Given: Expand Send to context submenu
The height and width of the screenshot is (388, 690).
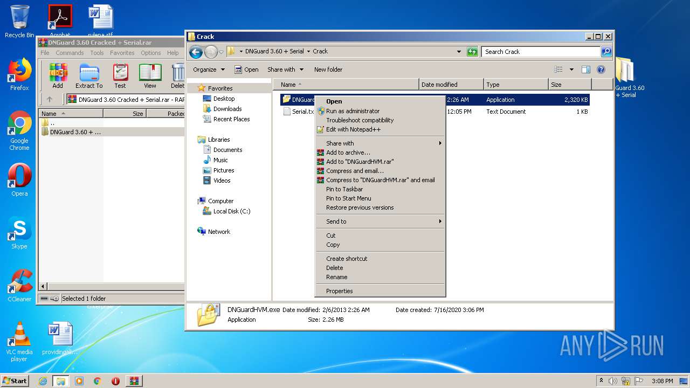Looking at the screenshot, I should 380,221.
